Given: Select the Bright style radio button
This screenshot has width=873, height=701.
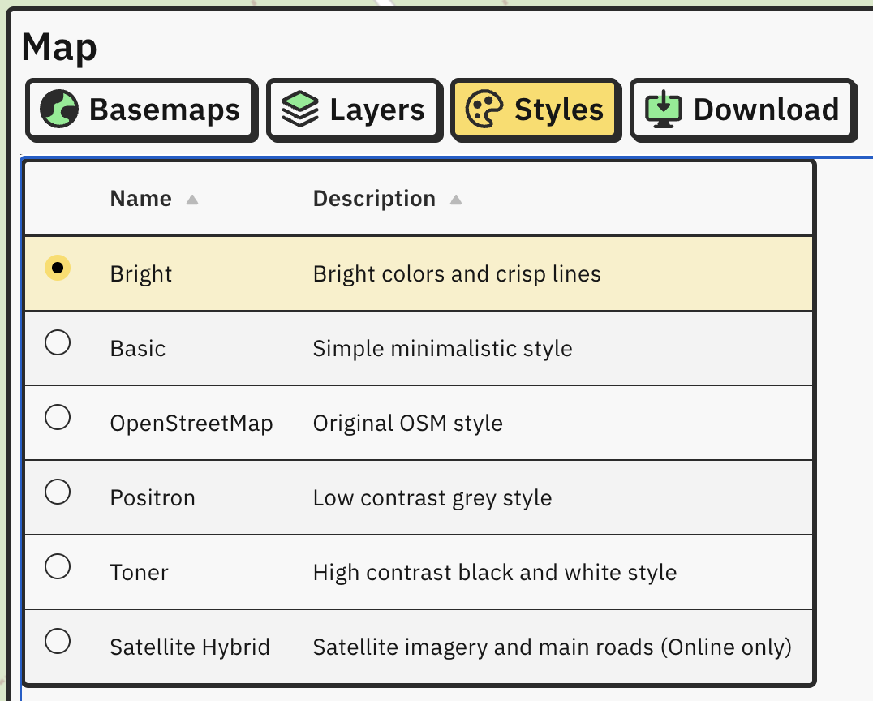Looking at the screenshot, I should [58, 268].
